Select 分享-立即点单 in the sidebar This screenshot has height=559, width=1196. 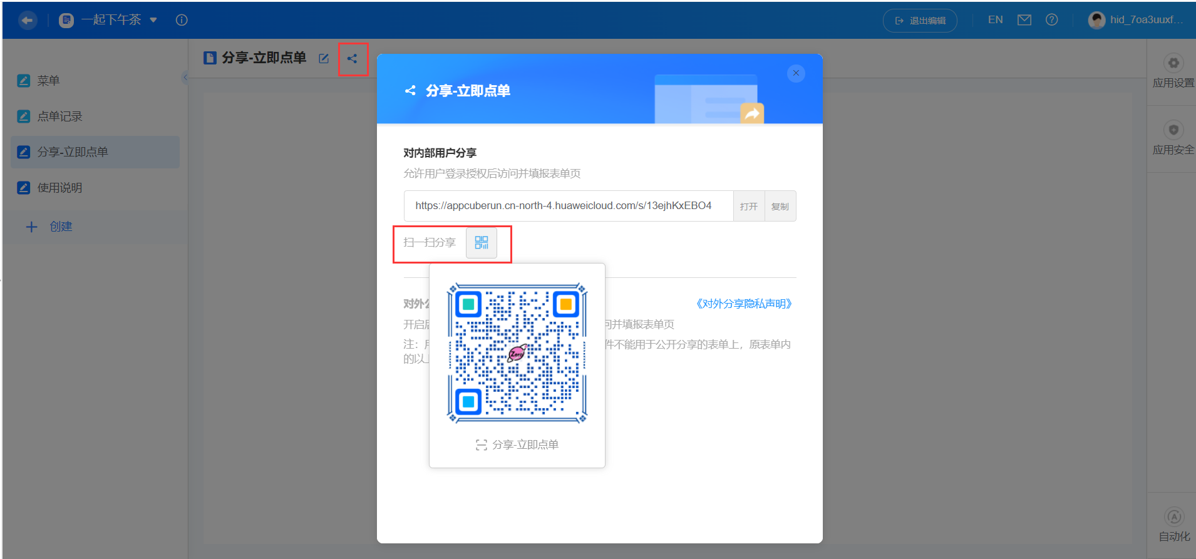pos(95,152)
